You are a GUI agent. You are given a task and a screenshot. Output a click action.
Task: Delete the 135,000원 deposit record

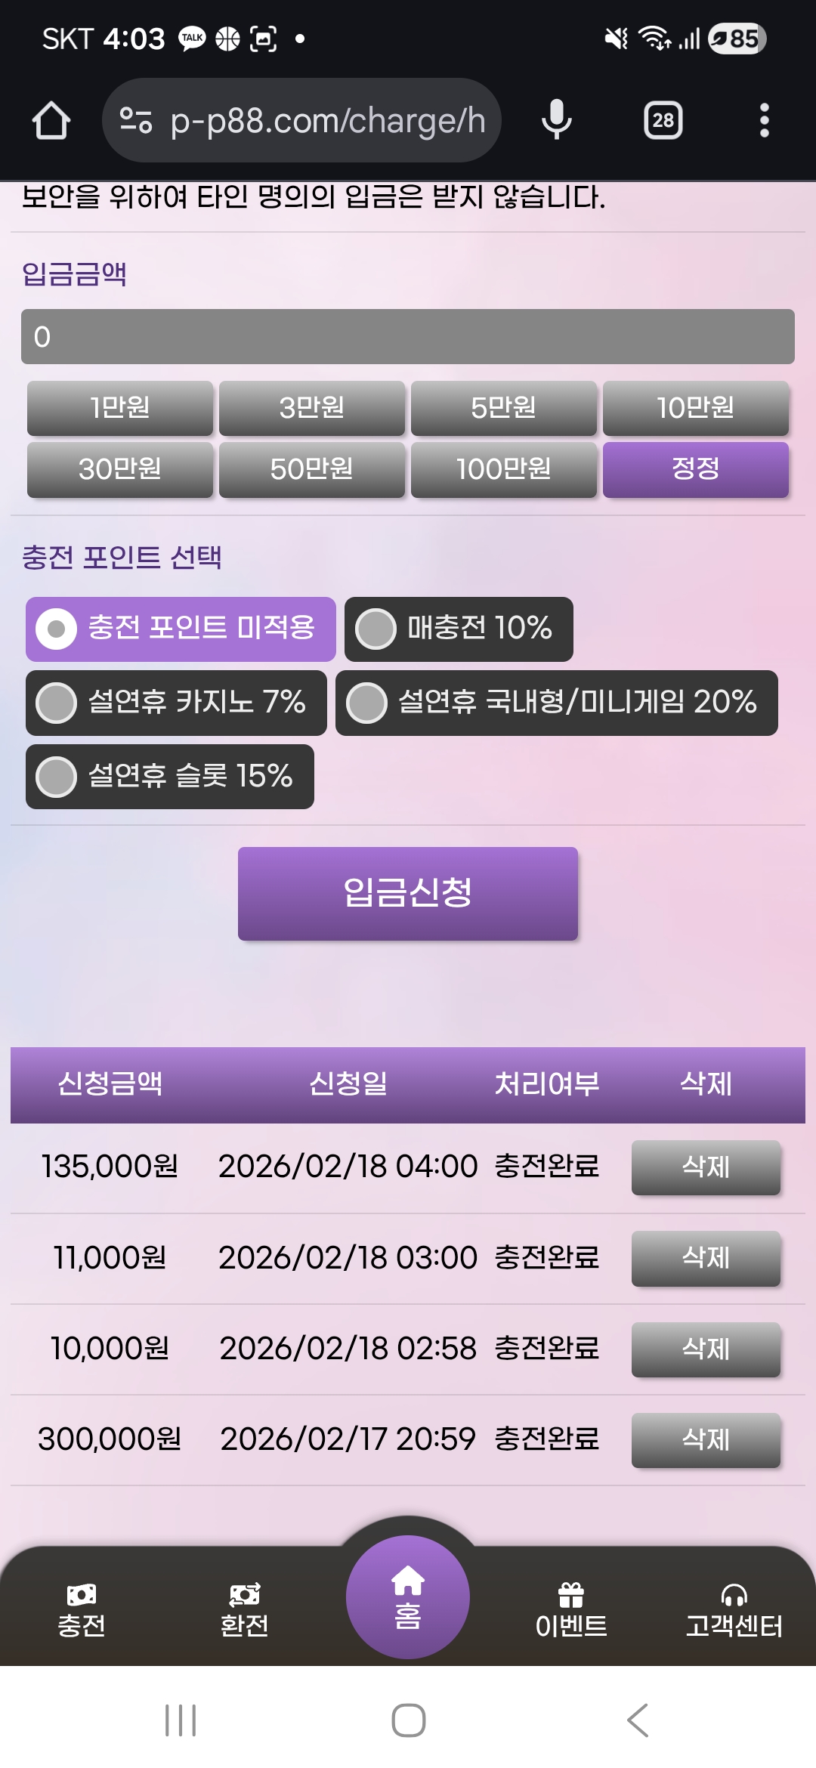[x=706, y=1167]
